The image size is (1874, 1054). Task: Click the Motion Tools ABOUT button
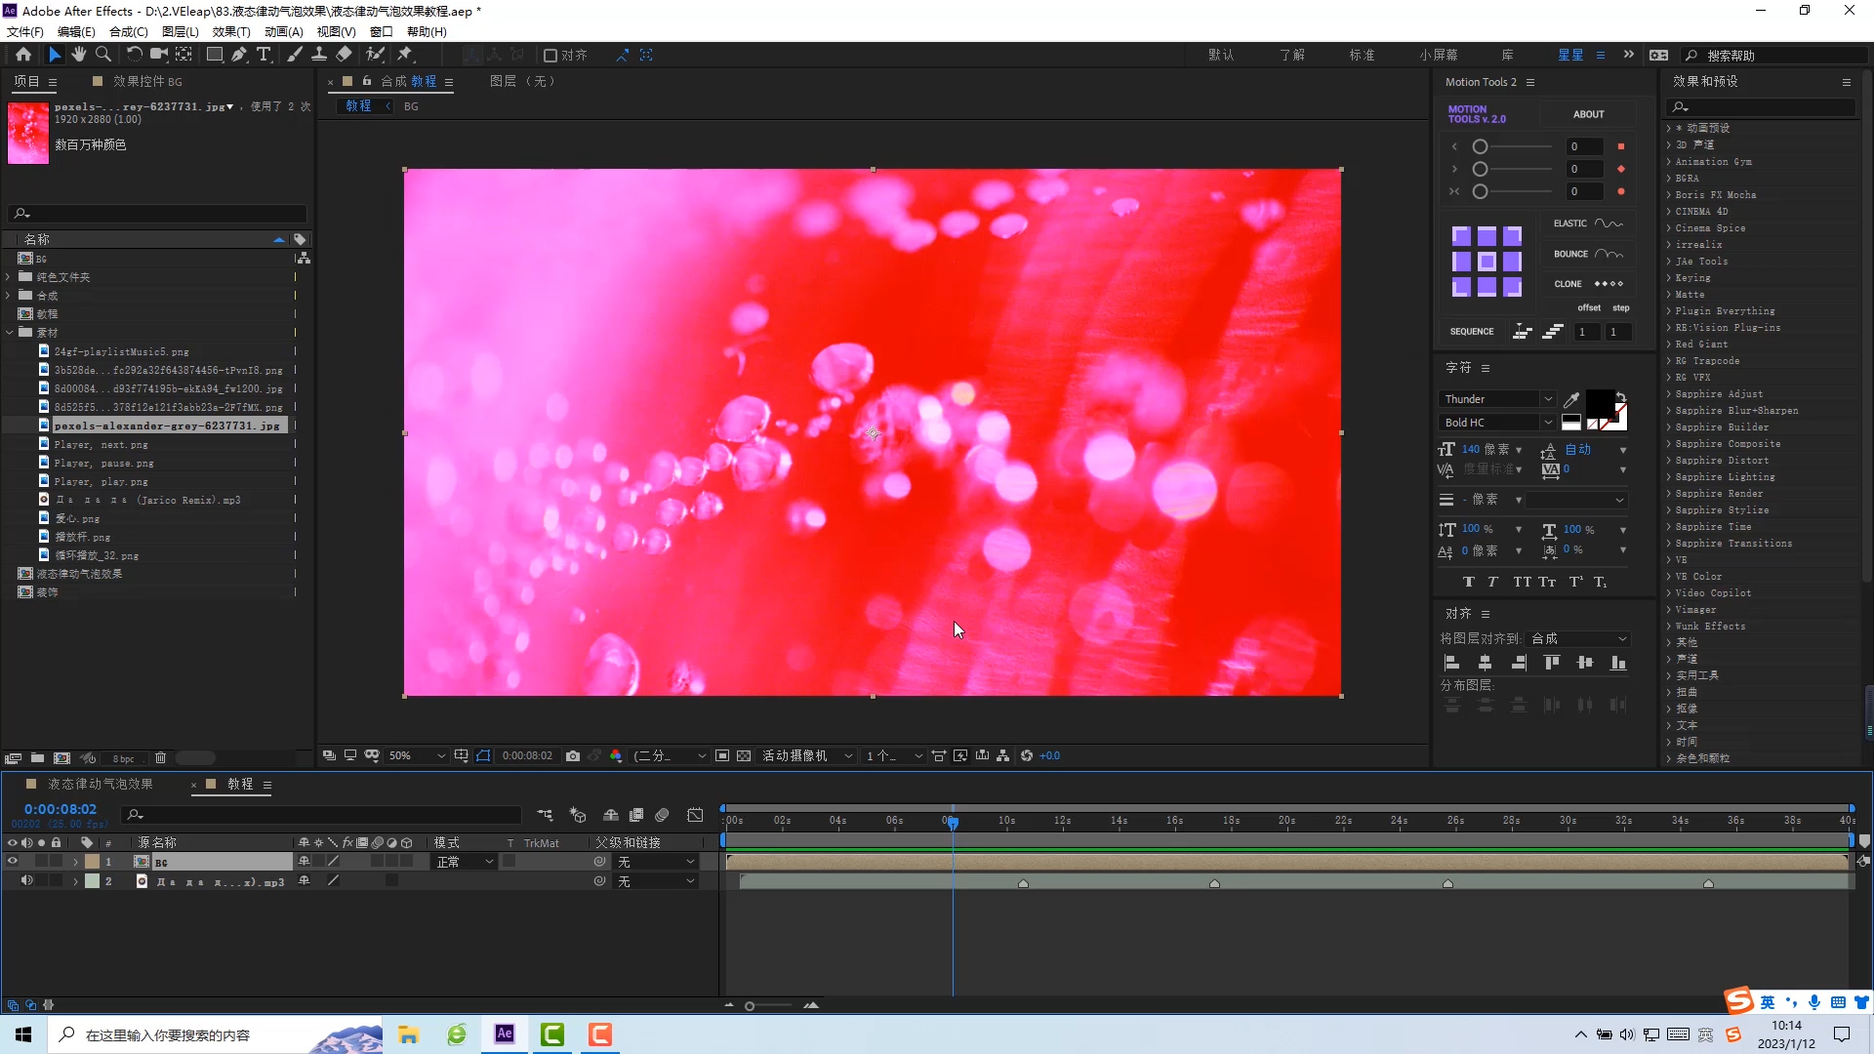1588,114
